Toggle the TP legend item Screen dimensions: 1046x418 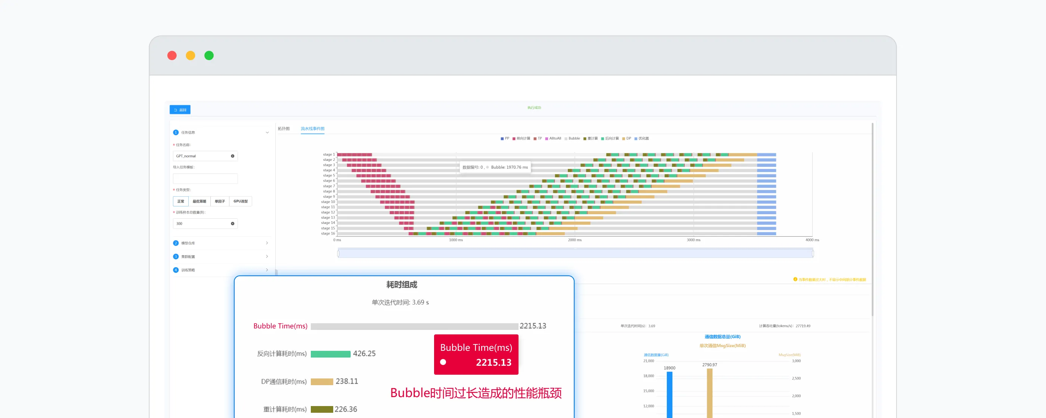[x=538, y=138]
